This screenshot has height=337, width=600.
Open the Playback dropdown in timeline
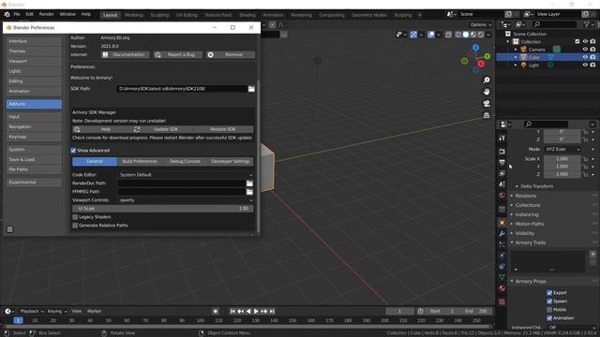[31, 312]
